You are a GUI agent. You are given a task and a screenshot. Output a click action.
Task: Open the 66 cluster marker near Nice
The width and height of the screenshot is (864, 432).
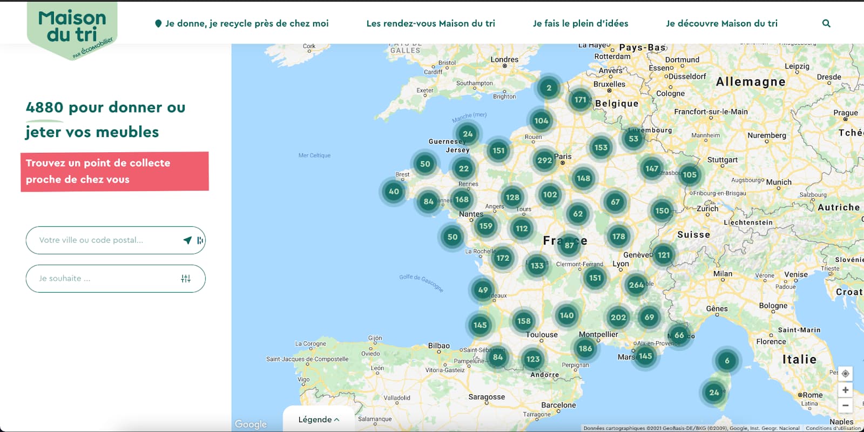[x=679, y=335]
